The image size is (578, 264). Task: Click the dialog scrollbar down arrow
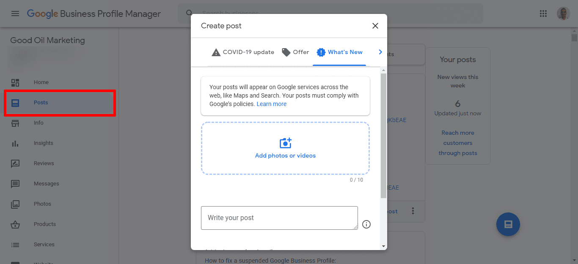click(x=383, y=246)
